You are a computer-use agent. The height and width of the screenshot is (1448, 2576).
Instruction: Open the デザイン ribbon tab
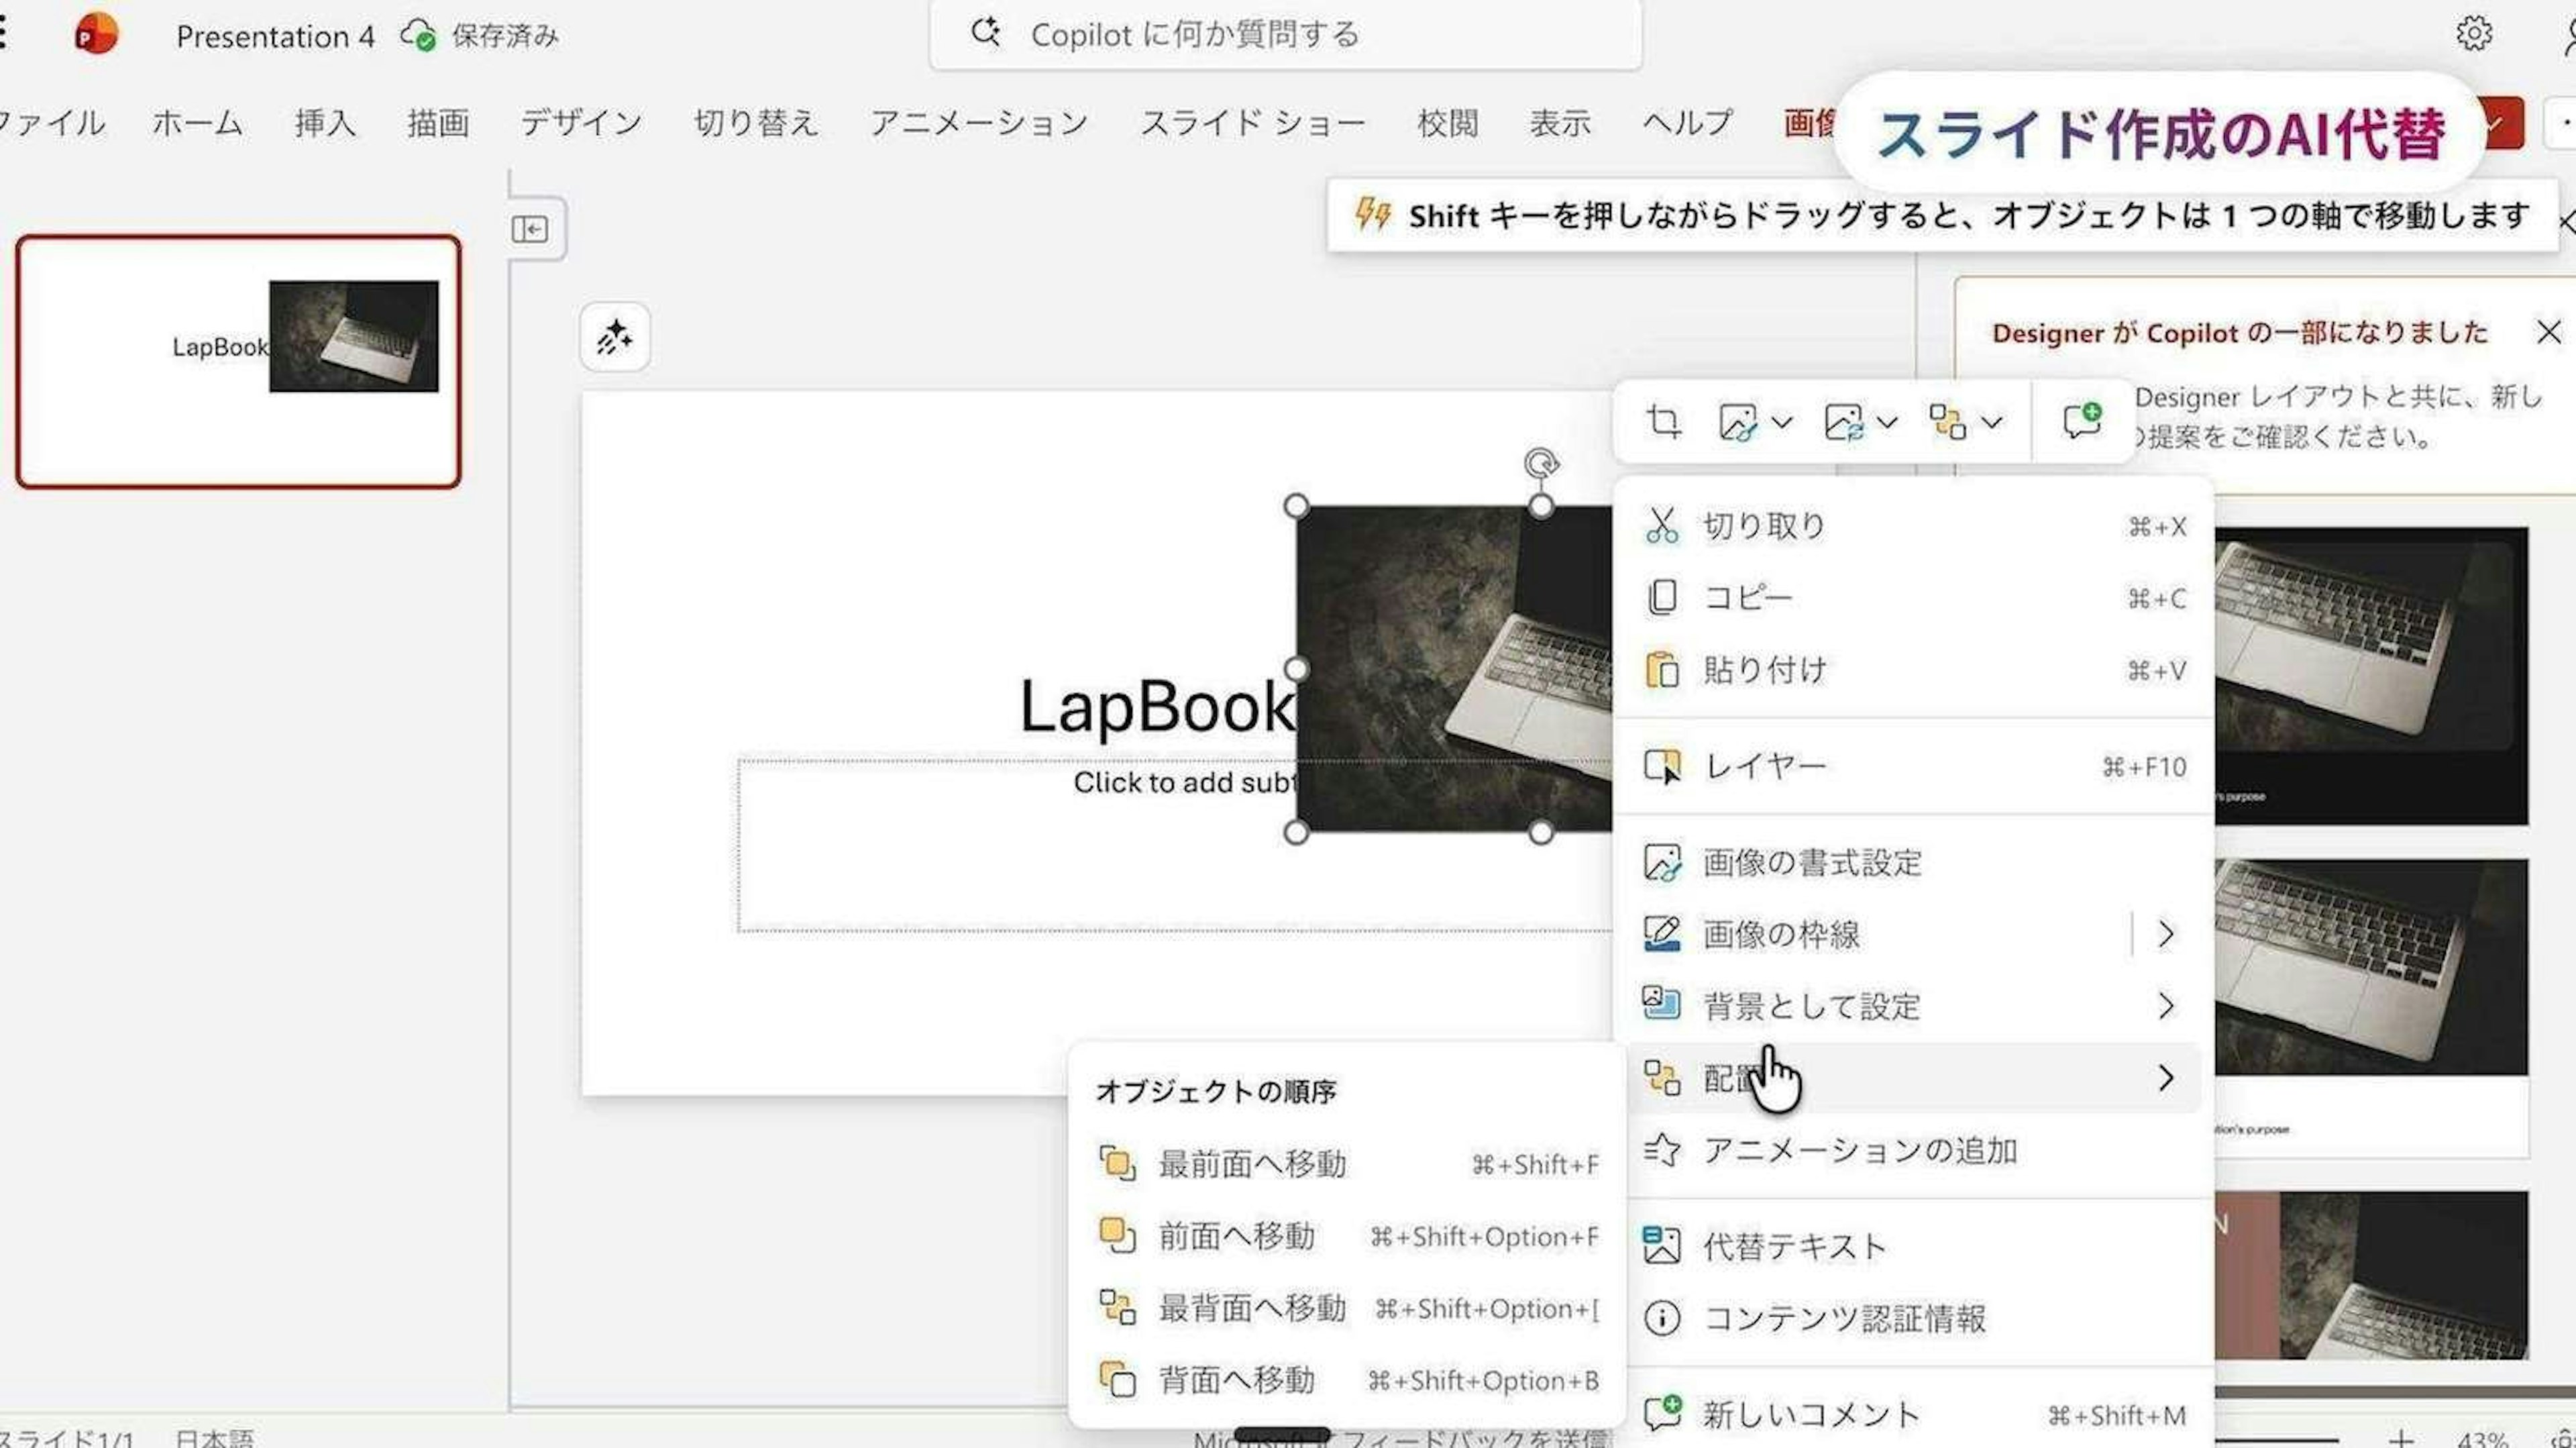pyautogui.click(x=580, y=123)
